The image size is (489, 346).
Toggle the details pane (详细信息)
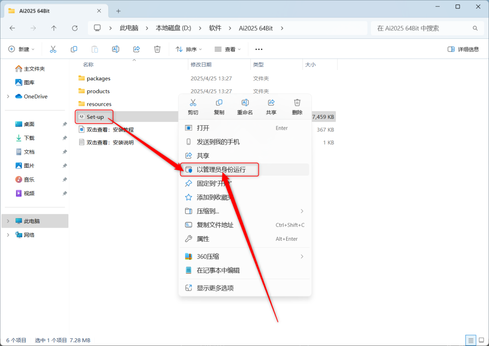463,49
